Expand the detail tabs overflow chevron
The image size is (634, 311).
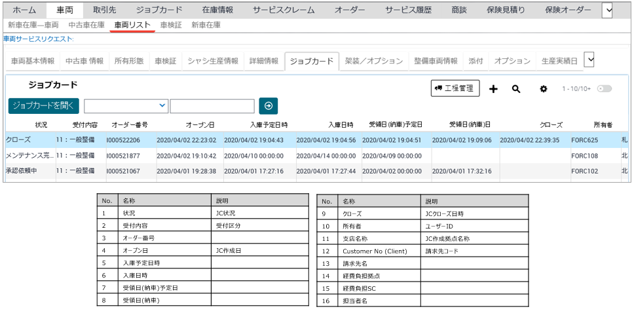click(x=589, y=60)
